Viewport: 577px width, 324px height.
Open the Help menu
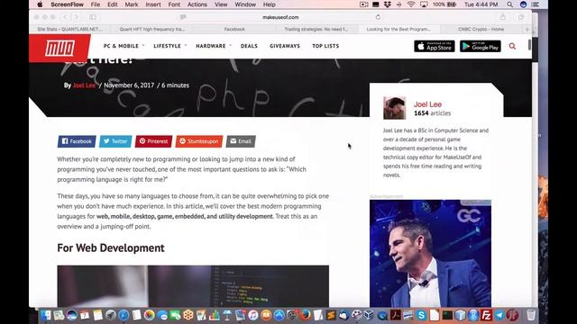pyautogui.click(x=269, y=4)
